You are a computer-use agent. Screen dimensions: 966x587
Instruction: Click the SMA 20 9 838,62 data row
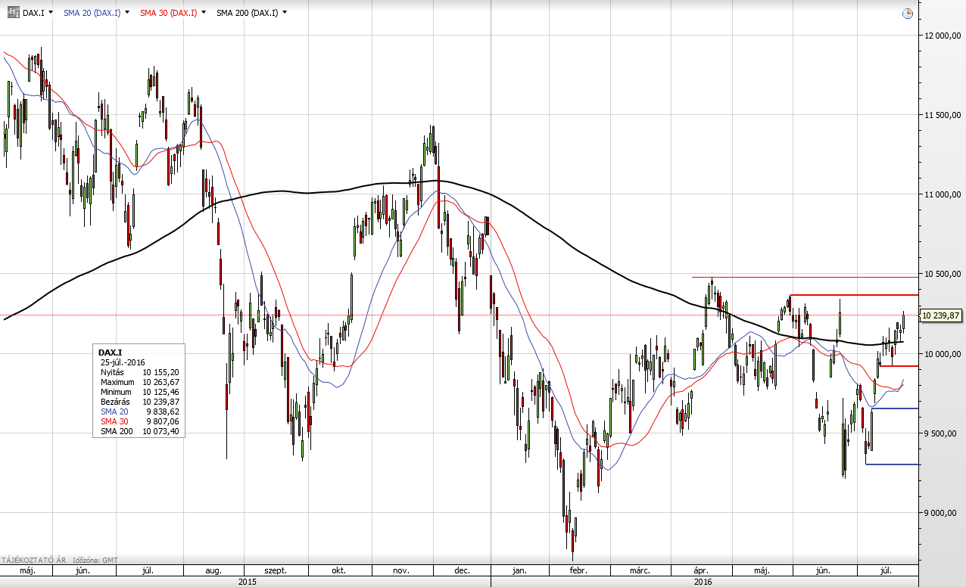pyautogui.click(x=140, y=412)
